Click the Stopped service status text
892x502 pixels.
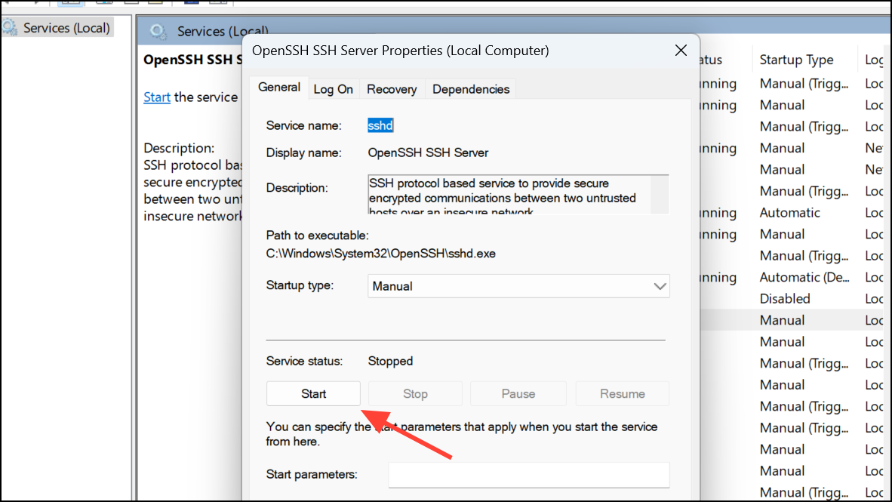390,362
